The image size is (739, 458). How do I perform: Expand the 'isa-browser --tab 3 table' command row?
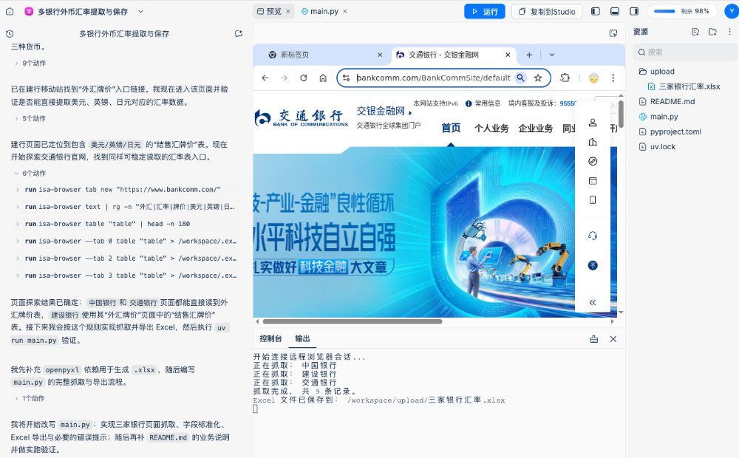tap(127, 276)
